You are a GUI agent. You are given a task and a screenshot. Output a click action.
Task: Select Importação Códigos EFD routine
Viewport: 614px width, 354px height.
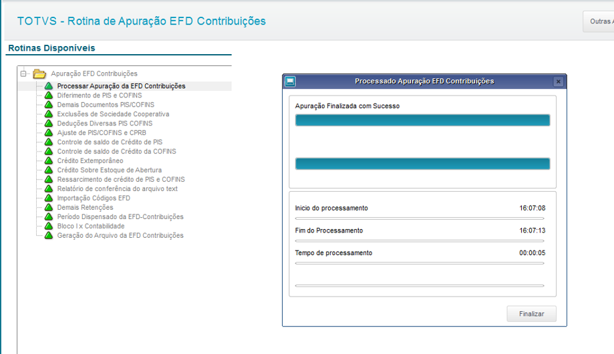click(x=94, y=198)
